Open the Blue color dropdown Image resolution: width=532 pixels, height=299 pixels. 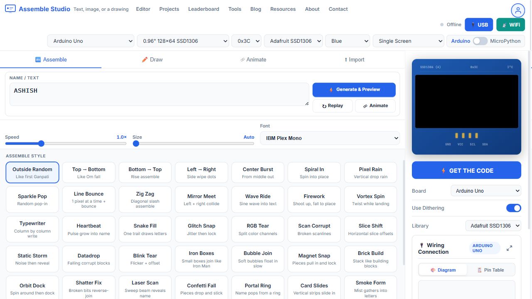(x=347, y=41)
